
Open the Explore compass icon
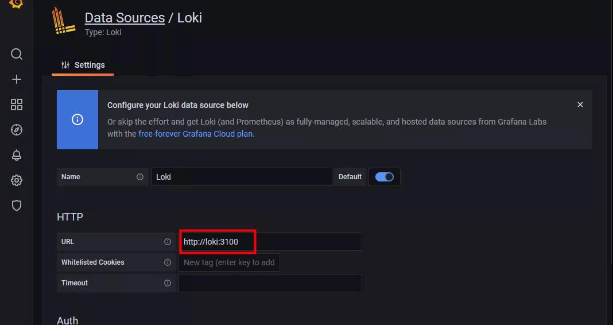tap(17, 130)
